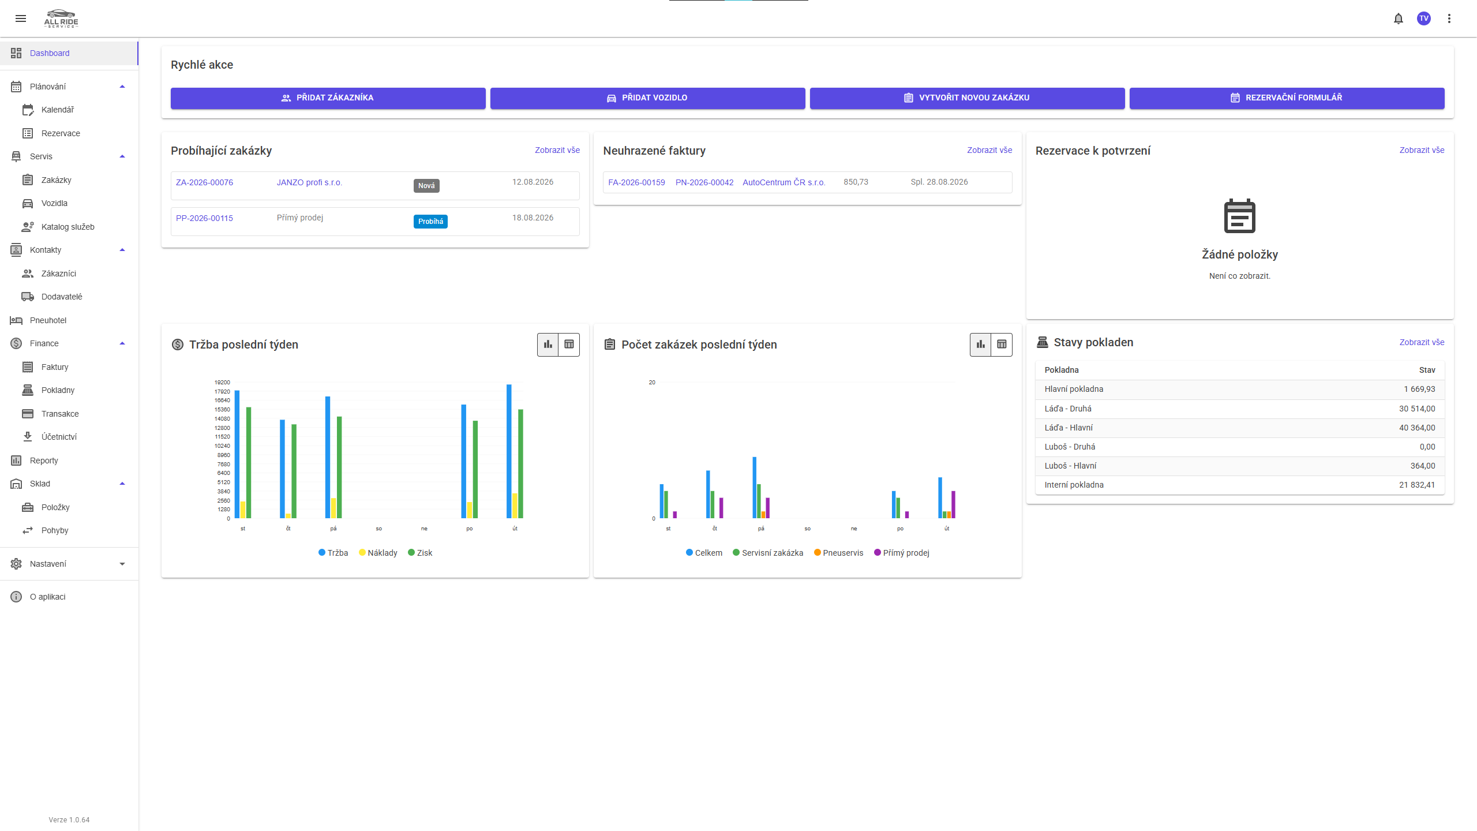Collapse the Sklad section arrow

(x=122, y=484)
